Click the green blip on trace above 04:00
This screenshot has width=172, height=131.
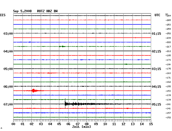[x=62, y=46]
